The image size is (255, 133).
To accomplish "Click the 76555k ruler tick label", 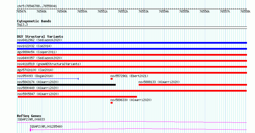I will click(184, 11).
